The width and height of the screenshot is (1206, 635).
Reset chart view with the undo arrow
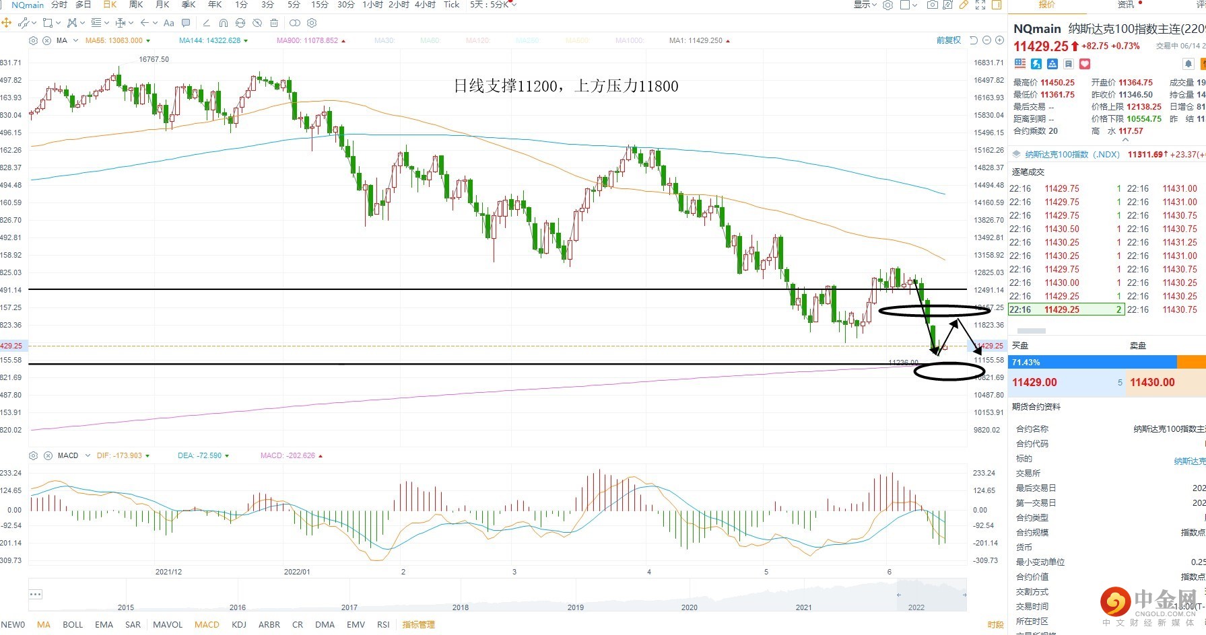click(x=974, y=40)
